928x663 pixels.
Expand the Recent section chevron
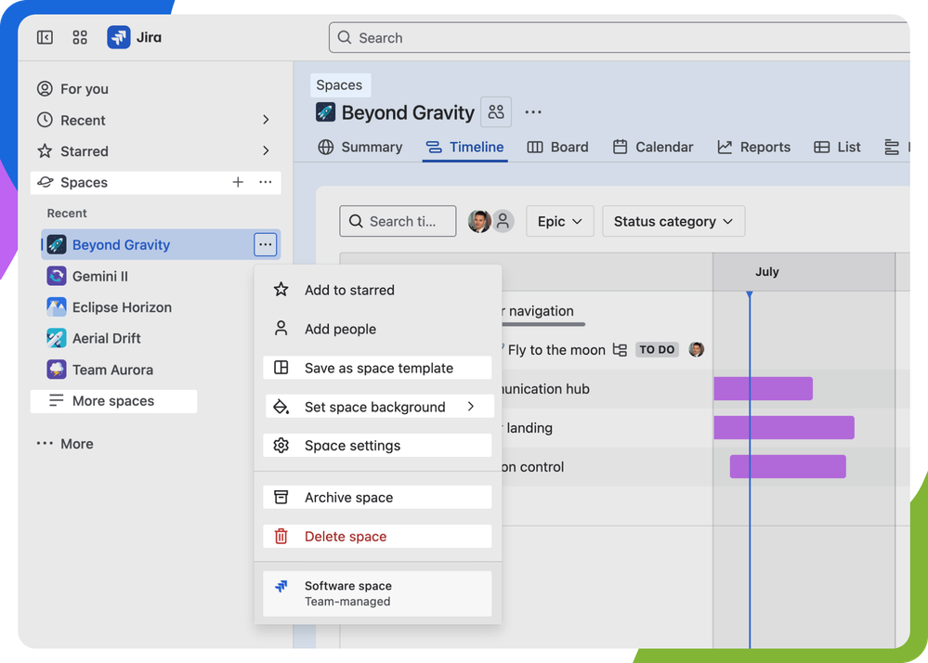266,120
